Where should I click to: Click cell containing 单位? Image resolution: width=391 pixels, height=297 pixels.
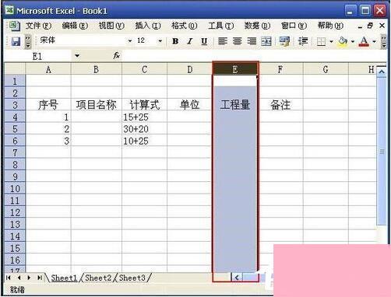click(190, 105)
